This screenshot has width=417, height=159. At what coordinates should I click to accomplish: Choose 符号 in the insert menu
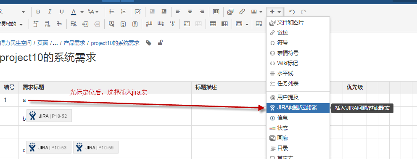[x=298, y=43]
